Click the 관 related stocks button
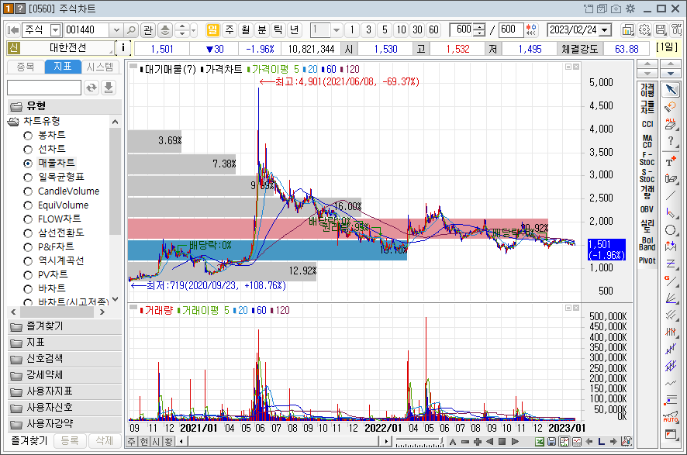 pyautogui.click(x=148, y=29)
